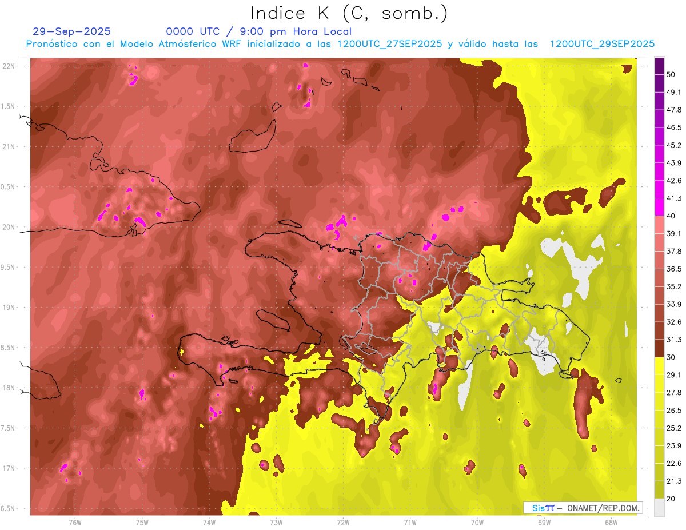Viewport: 686px width, 530px height.
Task: Click the color bar value "30"
Action: click(x=671, y=357)
